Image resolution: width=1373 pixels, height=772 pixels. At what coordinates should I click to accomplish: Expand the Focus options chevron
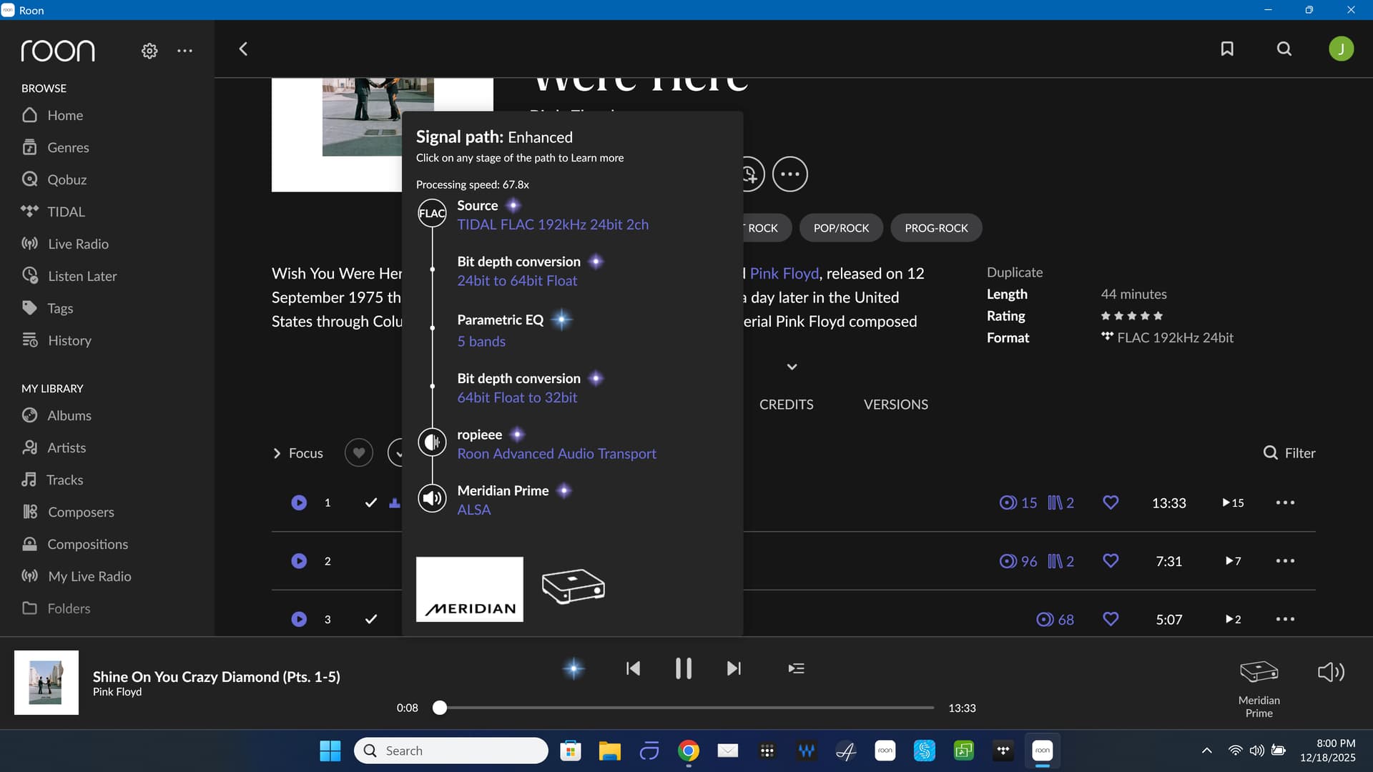[x=277, y=453]
